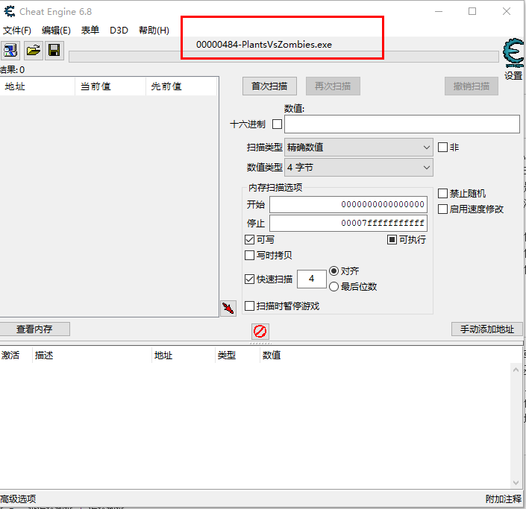526x509 pixels.
Task: Click 地址 column header in address table
Action: point(183,355)
